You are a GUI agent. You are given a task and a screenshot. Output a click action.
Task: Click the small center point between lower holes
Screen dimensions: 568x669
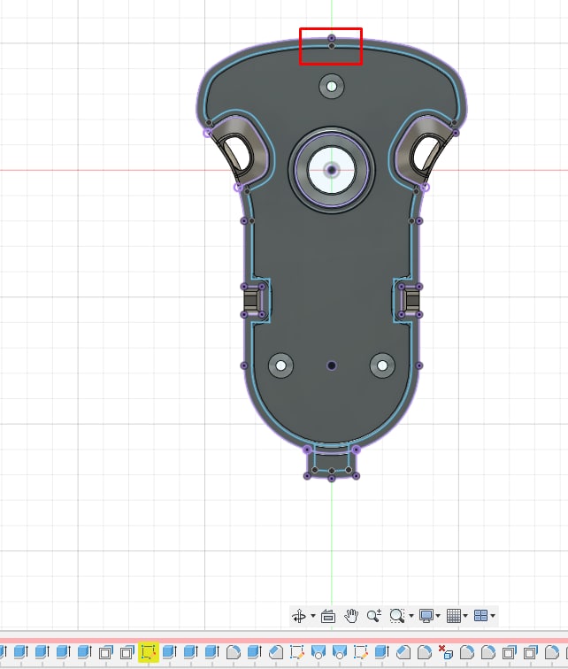pos(331,365)
